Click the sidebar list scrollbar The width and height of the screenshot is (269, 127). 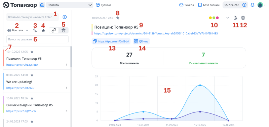(71, 57)
